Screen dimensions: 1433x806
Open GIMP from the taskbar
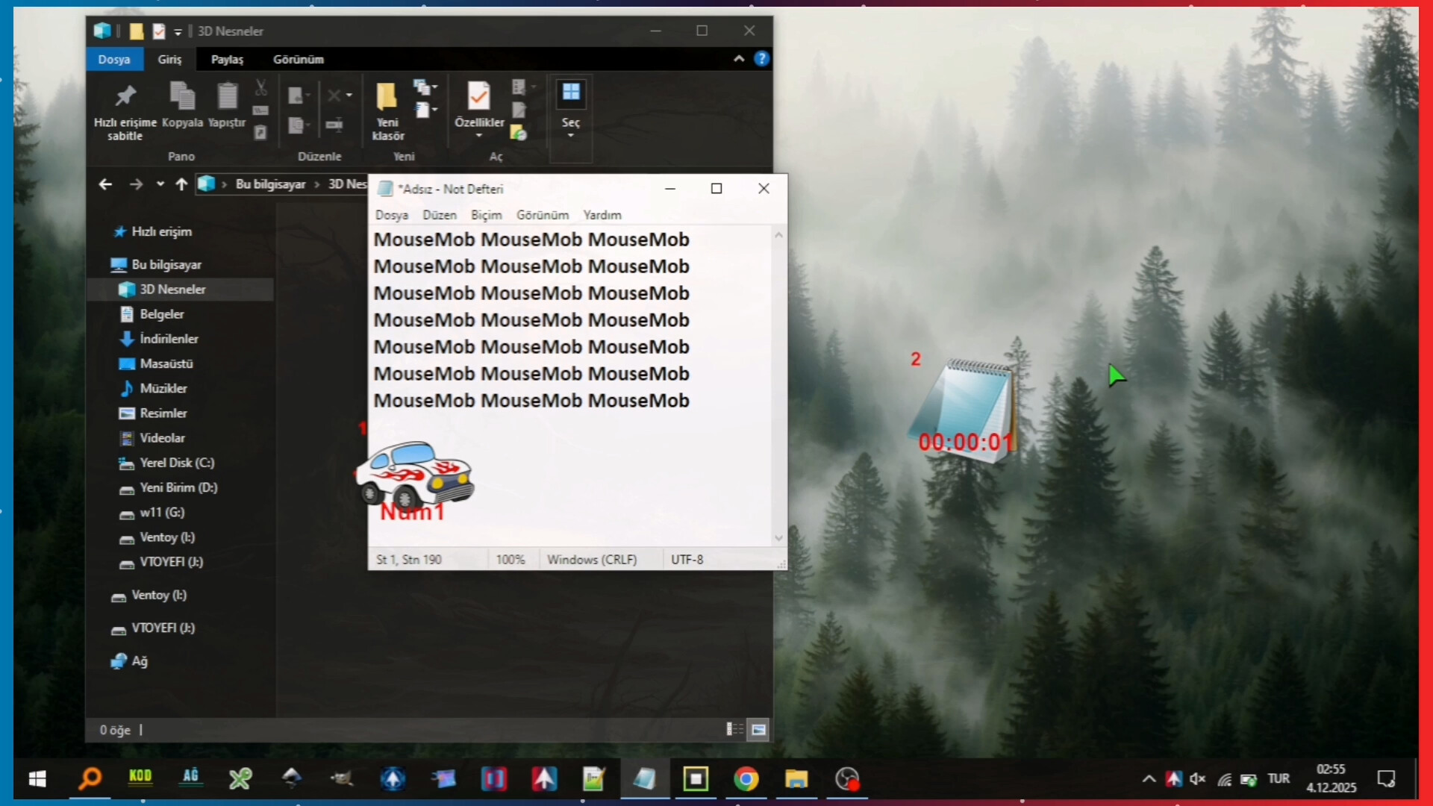click(x=341, y=779)
